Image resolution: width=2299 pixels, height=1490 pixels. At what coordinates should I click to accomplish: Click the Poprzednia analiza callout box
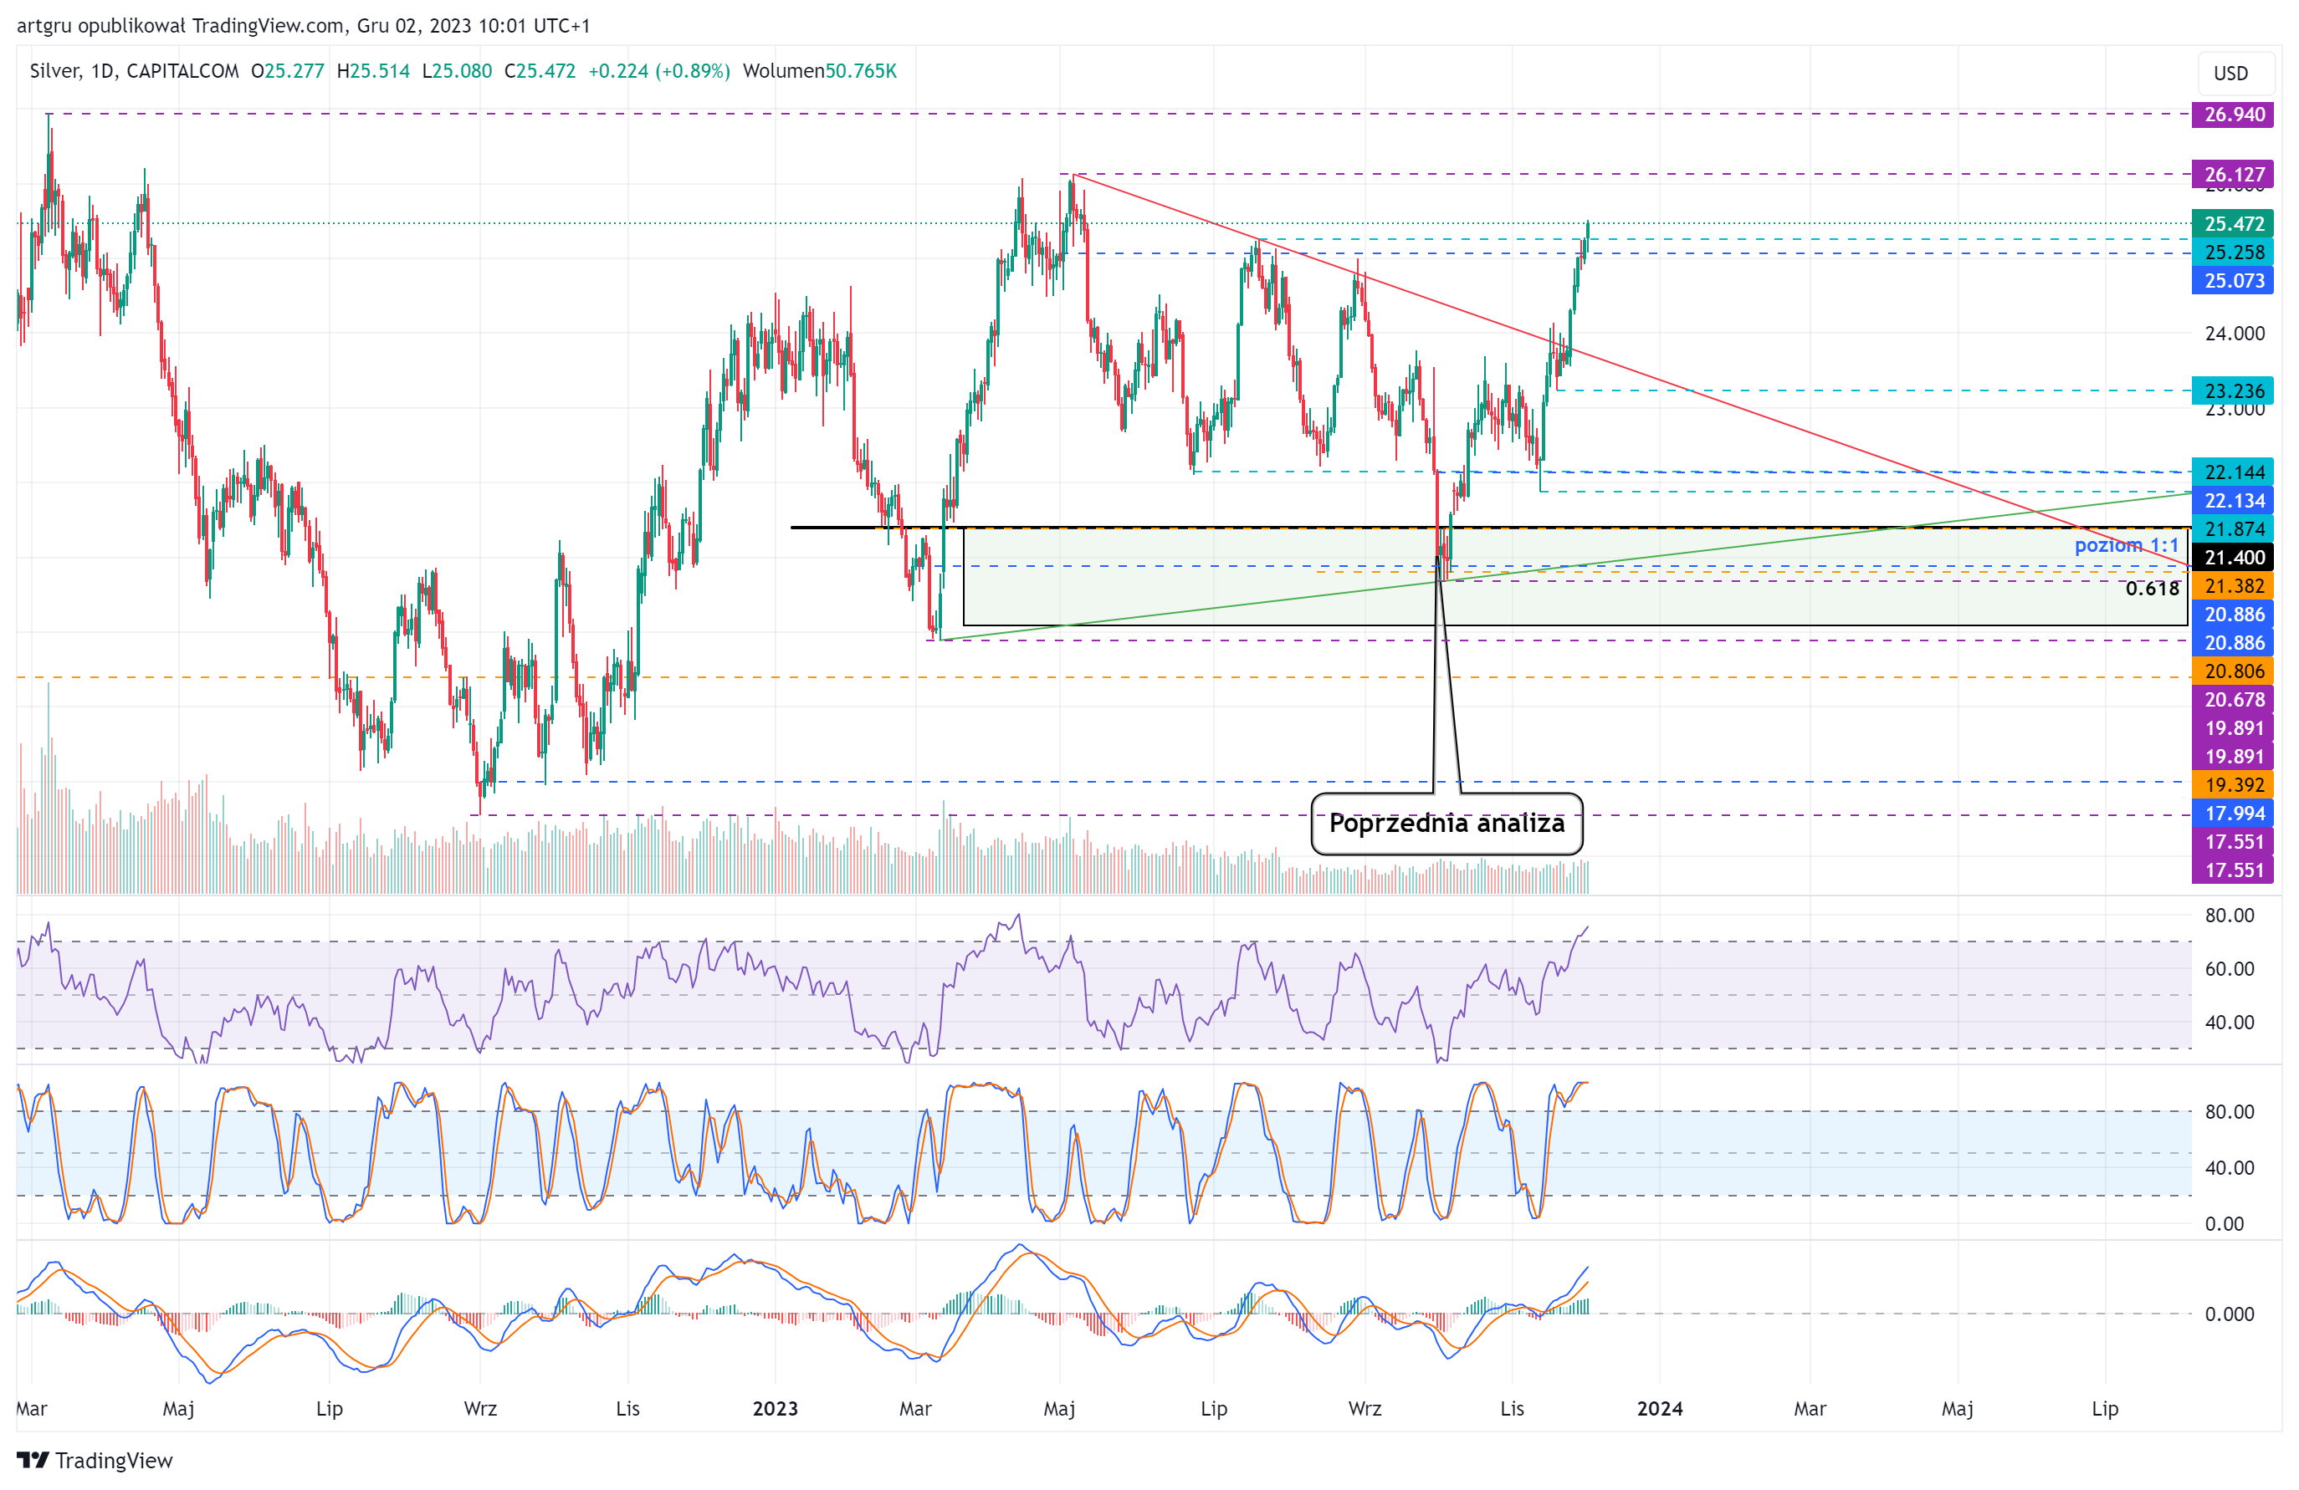click(1446, 824)
